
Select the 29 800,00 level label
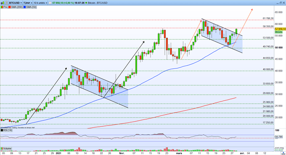(x=268, y=93)
